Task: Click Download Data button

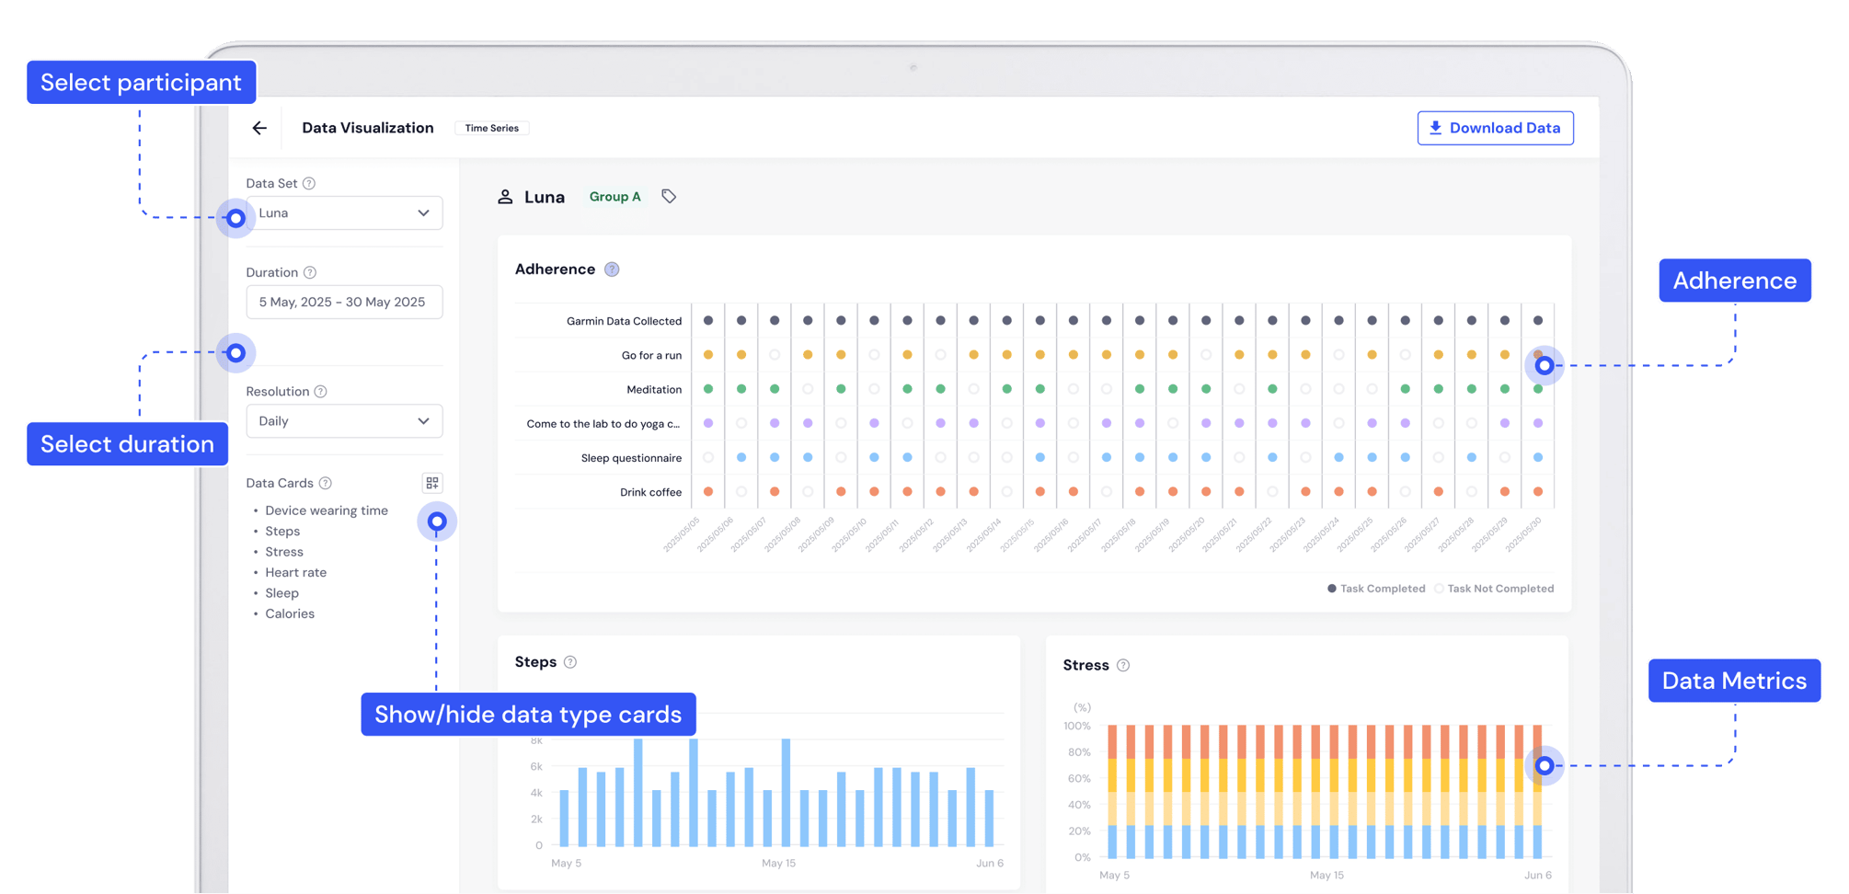Action: point(1495,128)
